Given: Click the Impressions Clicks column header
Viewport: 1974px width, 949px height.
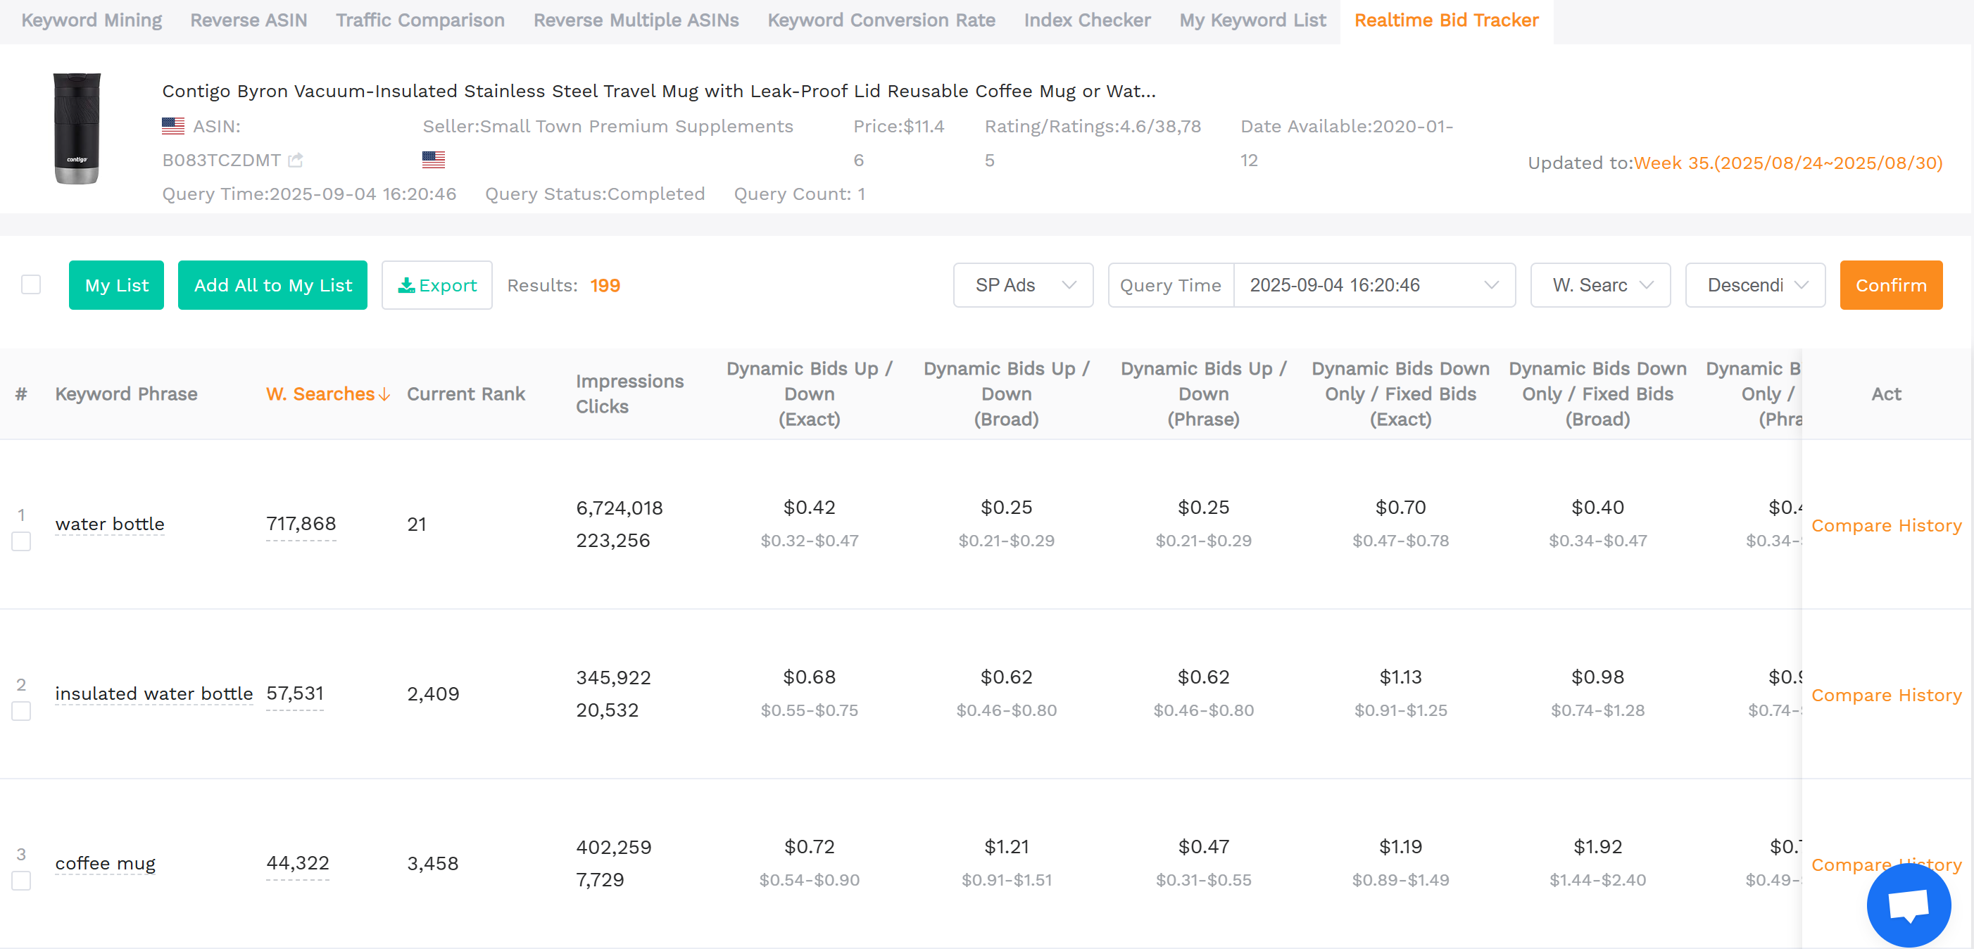Looking at the screenshot, I should point(629,394).
